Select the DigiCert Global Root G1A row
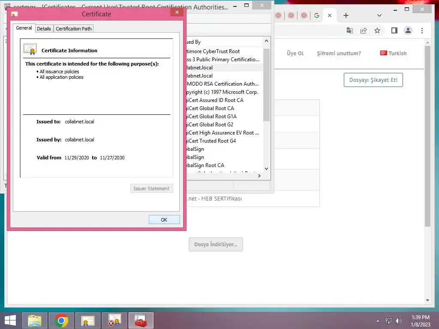 (x=225, y=117)
